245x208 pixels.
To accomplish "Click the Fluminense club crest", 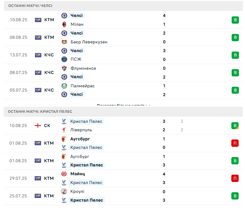I will click(64, 68).
